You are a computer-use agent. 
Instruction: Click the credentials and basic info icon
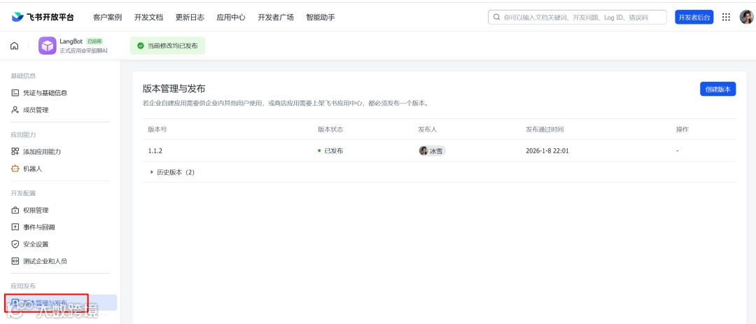click(x=15, y=92)
